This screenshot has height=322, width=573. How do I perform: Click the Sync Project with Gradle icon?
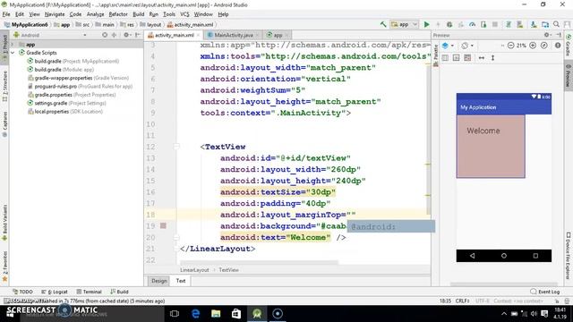tap(508, 24)
